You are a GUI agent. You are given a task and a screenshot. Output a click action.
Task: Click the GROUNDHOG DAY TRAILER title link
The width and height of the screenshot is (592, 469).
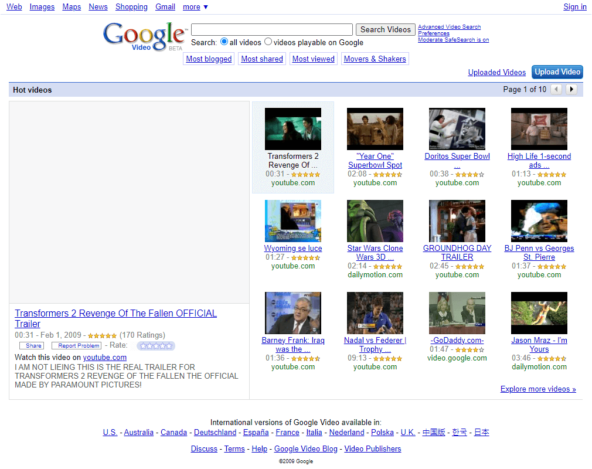pos(457,253)
